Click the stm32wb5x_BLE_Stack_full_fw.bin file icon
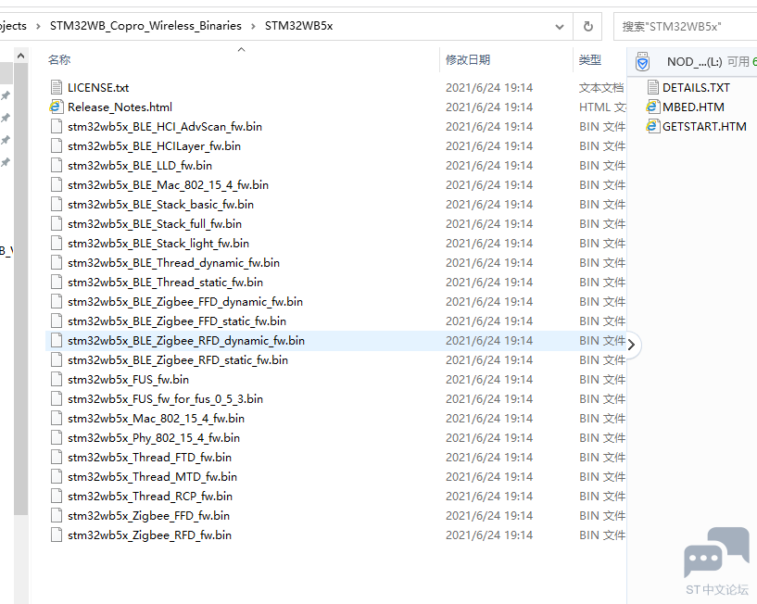Screen dimensions: 757x604 (x=57, y=223)
